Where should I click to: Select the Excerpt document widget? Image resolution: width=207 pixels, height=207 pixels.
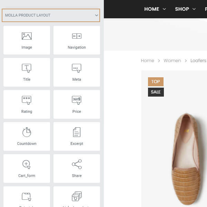tap(77, 132)
